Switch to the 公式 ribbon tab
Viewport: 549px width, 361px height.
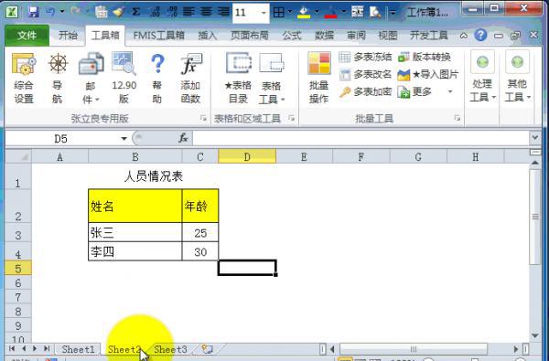pyautogui.click(x=292, y=36)
